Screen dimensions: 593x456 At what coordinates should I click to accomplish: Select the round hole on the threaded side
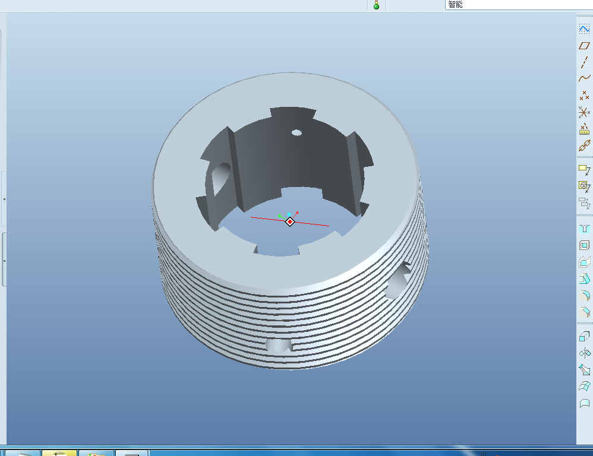point(279,346)
